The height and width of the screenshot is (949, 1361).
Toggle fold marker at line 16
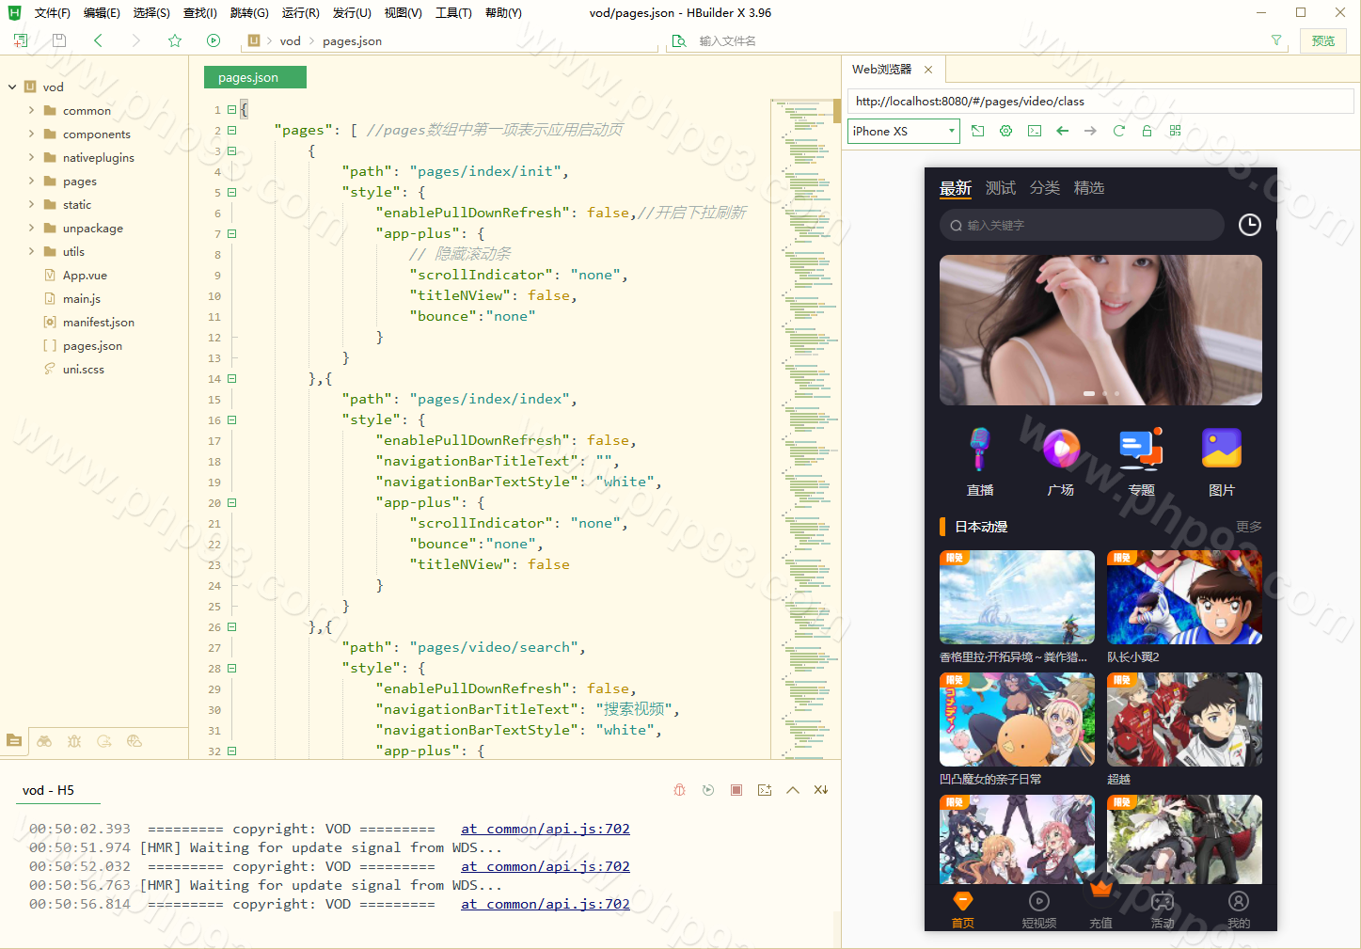point(231,420)
